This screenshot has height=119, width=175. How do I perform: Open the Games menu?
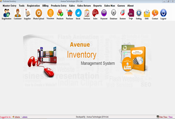point(121,6)
